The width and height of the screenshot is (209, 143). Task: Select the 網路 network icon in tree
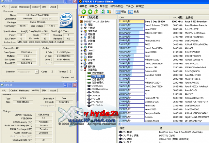click(x=85, y=47)
